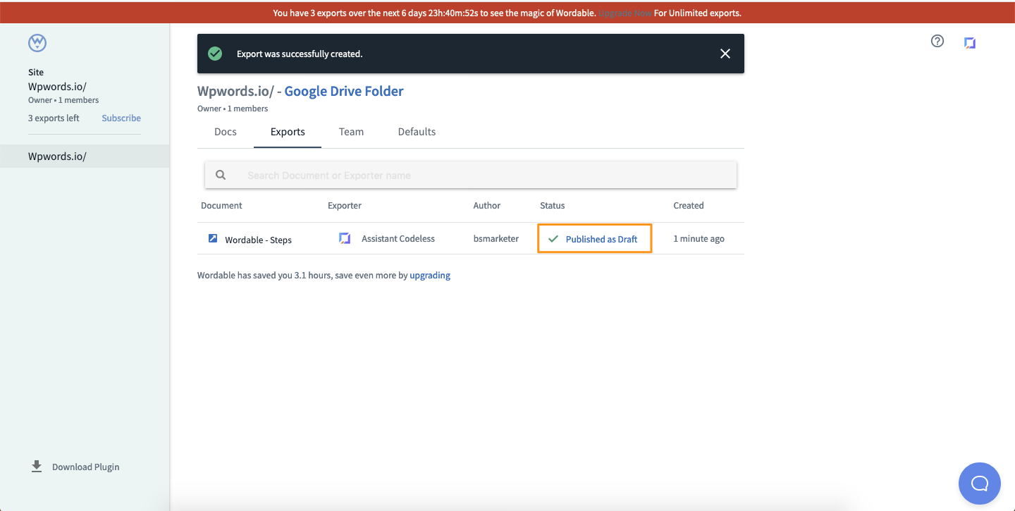Go to the Defaults tab

click(417, 132)
